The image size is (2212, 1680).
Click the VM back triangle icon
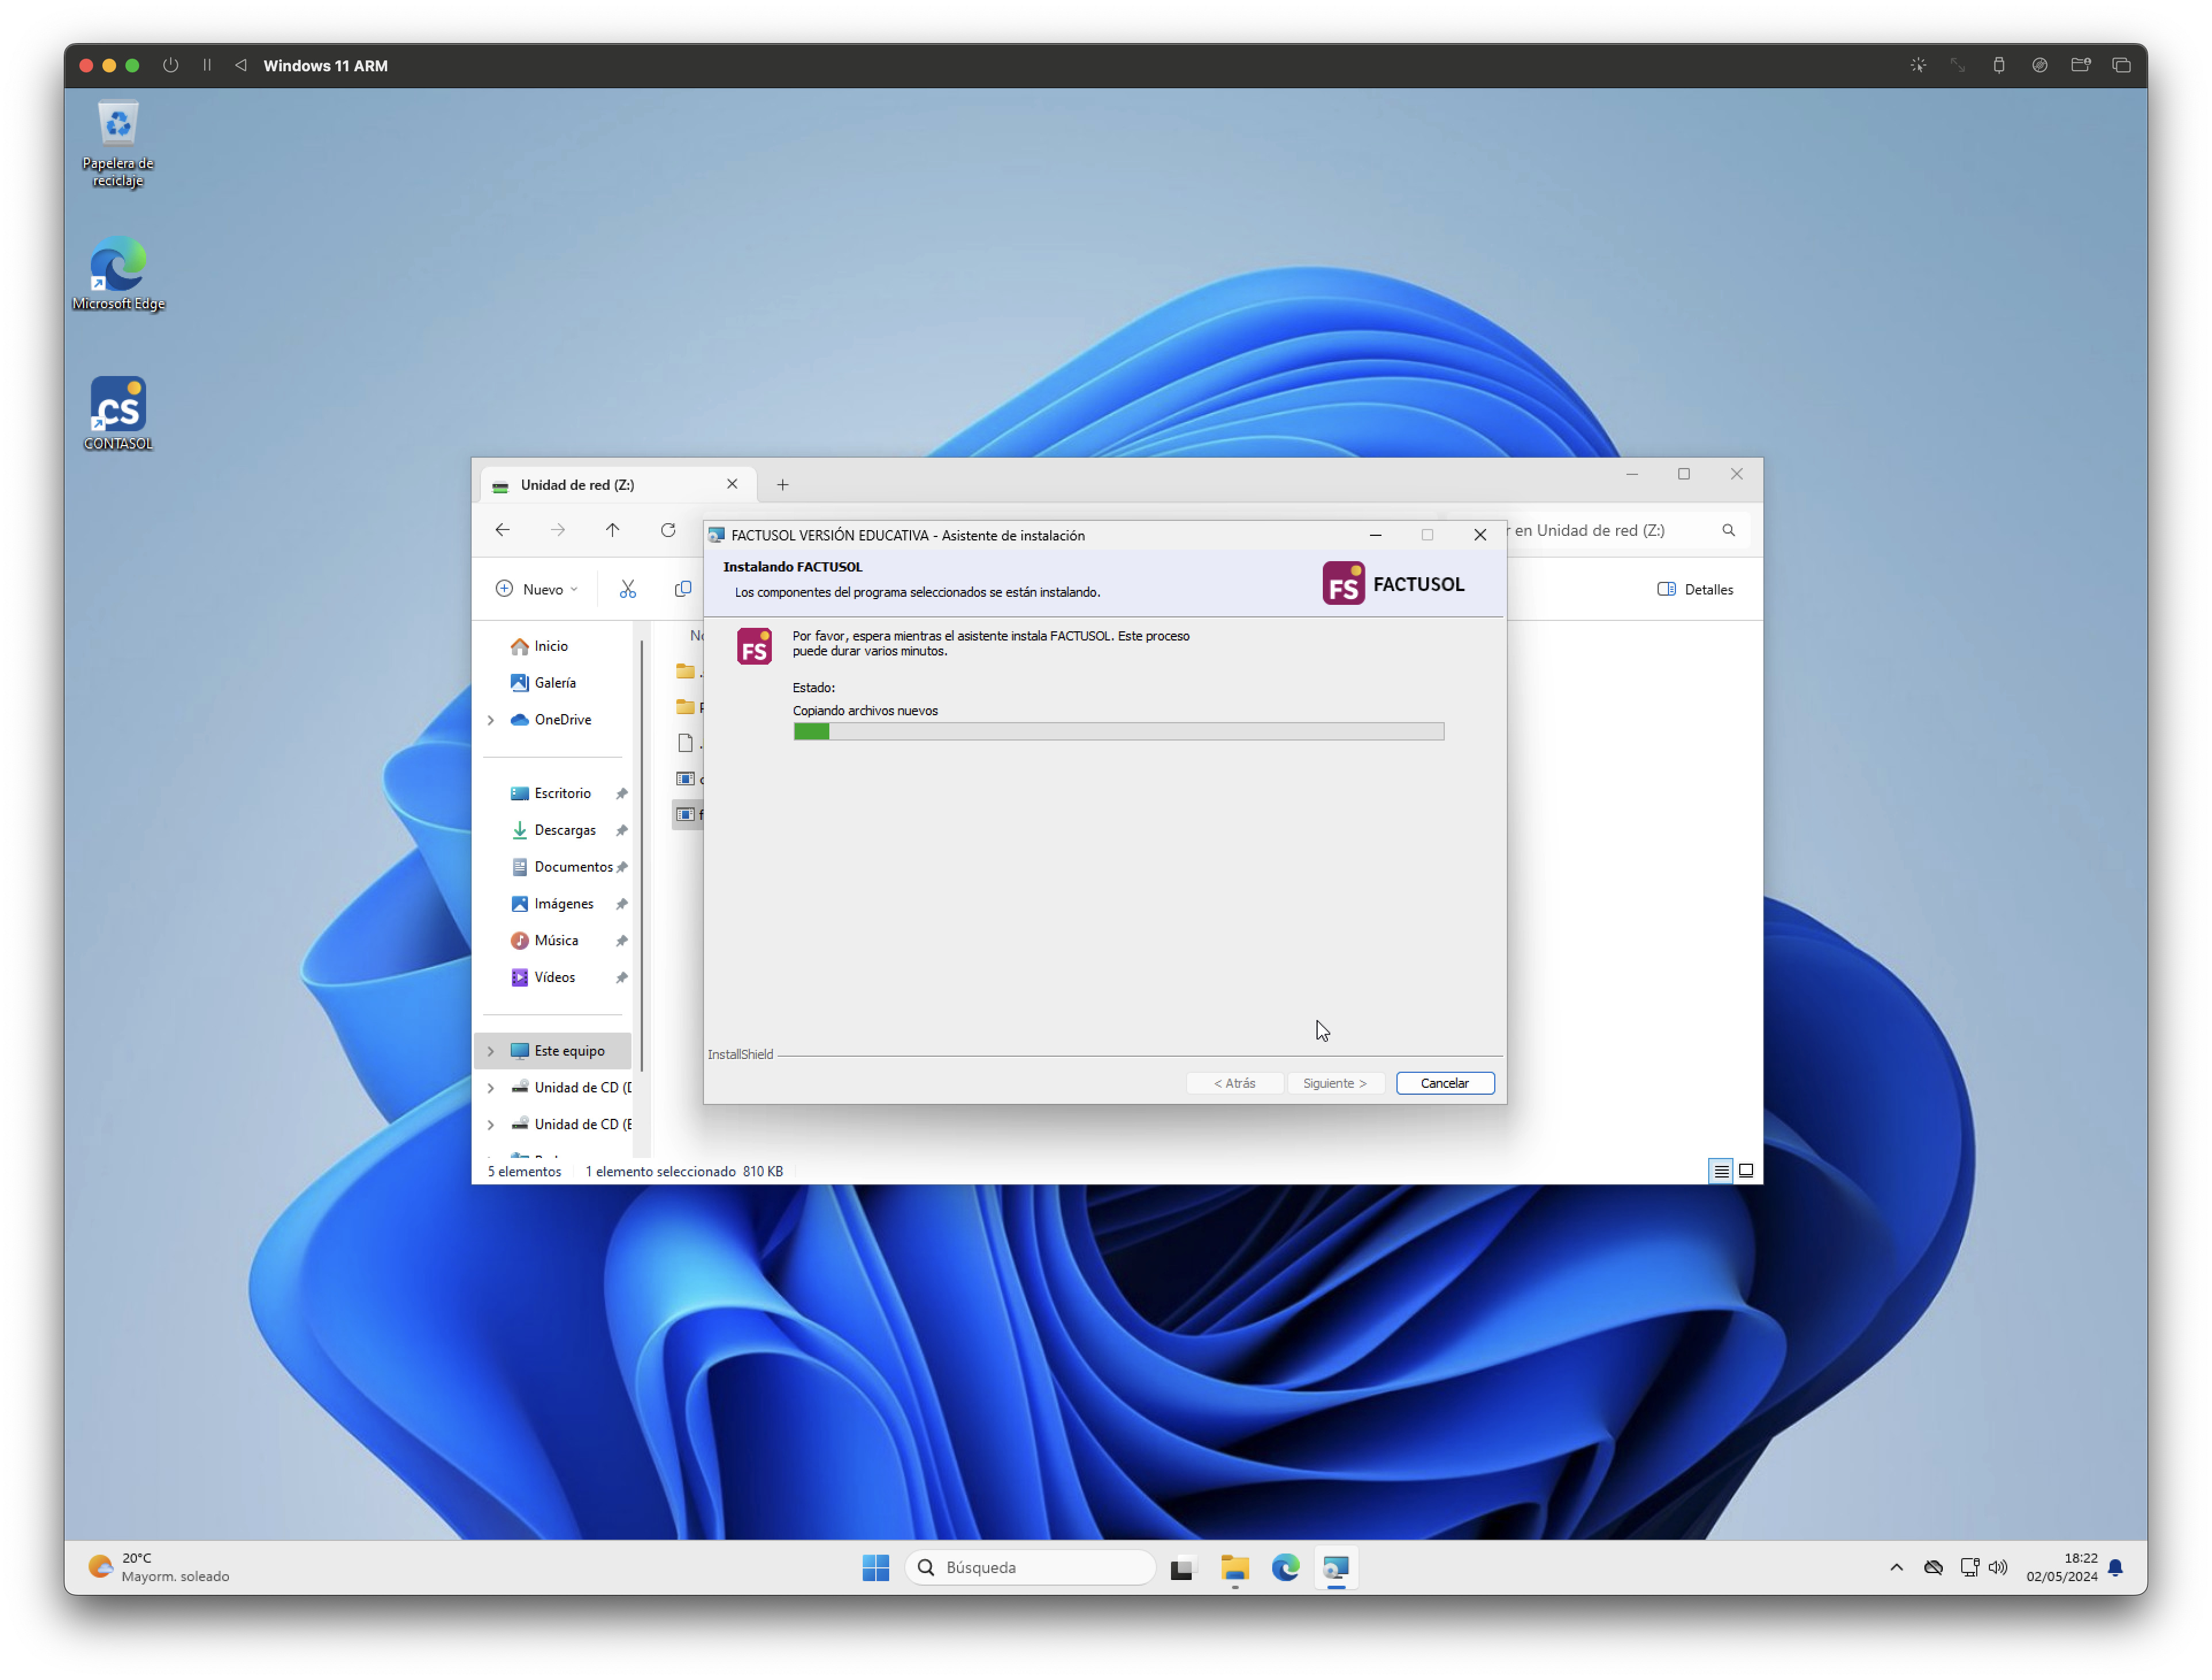coord(241,65)
